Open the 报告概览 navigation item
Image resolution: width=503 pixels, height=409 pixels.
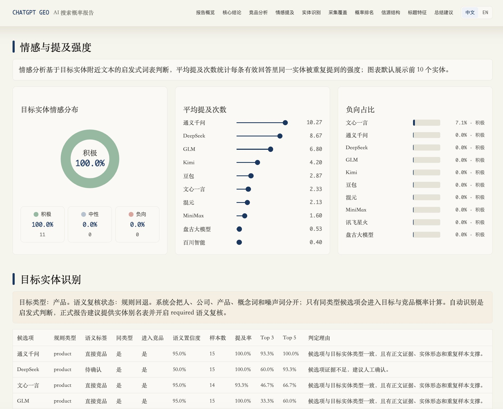[205, 13]
